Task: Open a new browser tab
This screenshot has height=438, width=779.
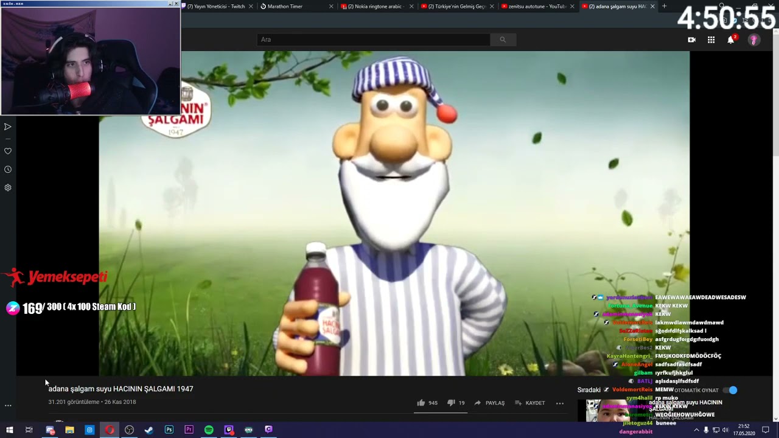Action: [x=664, y=6]
